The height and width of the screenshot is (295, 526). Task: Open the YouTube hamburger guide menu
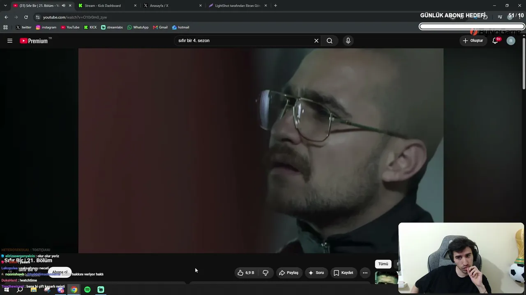[10, 41]
